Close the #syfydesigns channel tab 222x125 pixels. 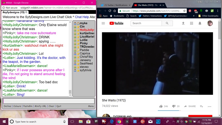26,12
